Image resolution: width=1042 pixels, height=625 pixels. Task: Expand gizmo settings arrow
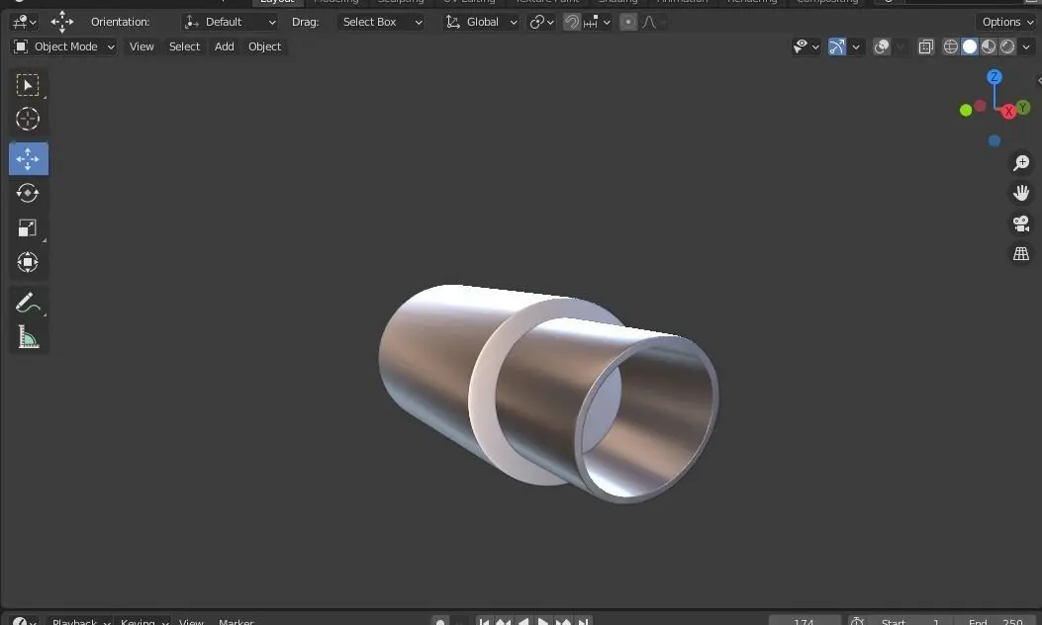pyautogui.click(x=856, y=46)
